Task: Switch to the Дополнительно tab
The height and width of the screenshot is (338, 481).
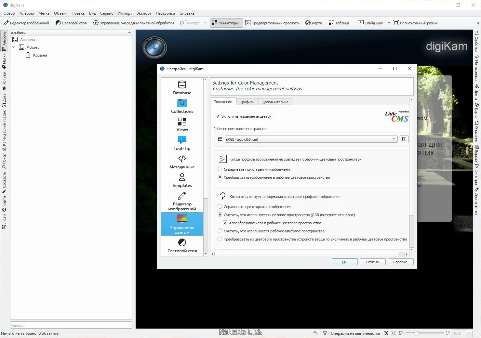Action: [275, 102]
